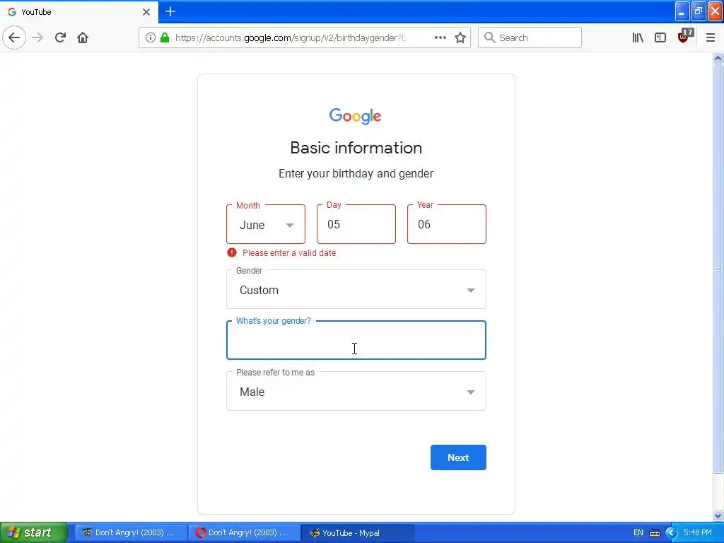Click the scrollbar up arrow
724x543 pixels.
click(718, 58)
